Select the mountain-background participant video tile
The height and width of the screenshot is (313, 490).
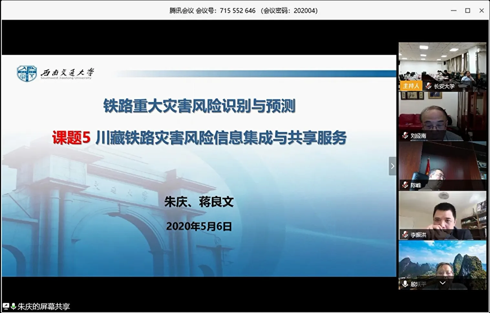pyautogui.click(x=442, y=260)
